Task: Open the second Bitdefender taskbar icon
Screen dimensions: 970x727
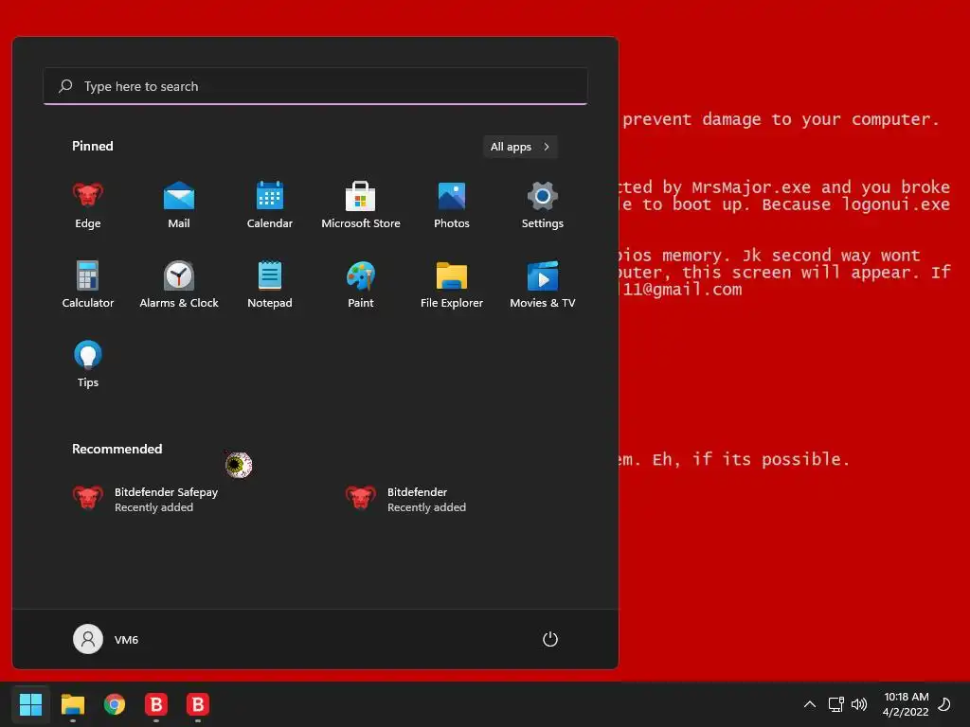Action: [198, 704]
